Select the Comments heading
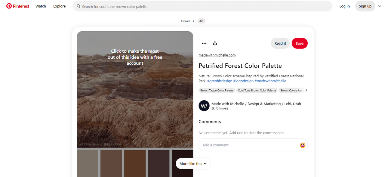The height and width of the screenshot is (177, 385). point(210,122)
